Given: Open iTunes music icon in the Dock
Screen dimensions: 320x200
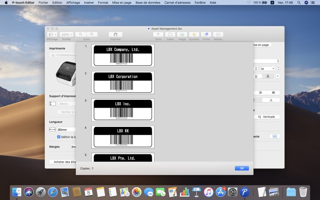Looking at the screenshot, I should [x=208, y=192].
